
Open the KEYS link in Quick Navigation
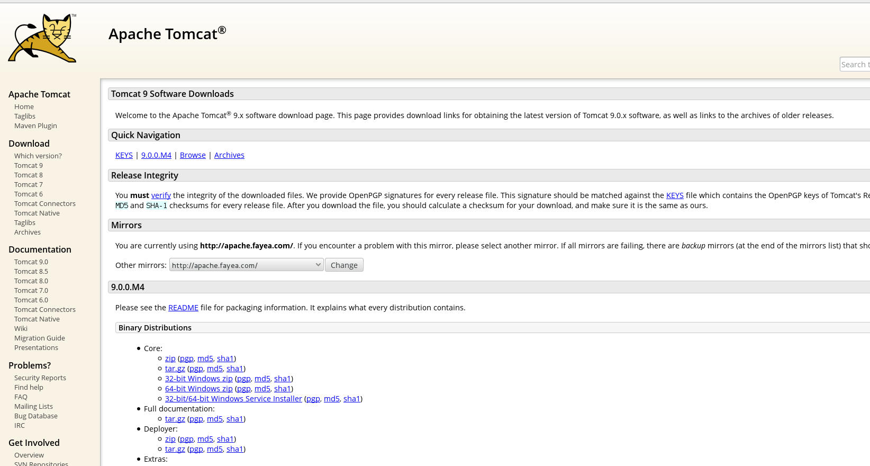(x=124, y=155)
